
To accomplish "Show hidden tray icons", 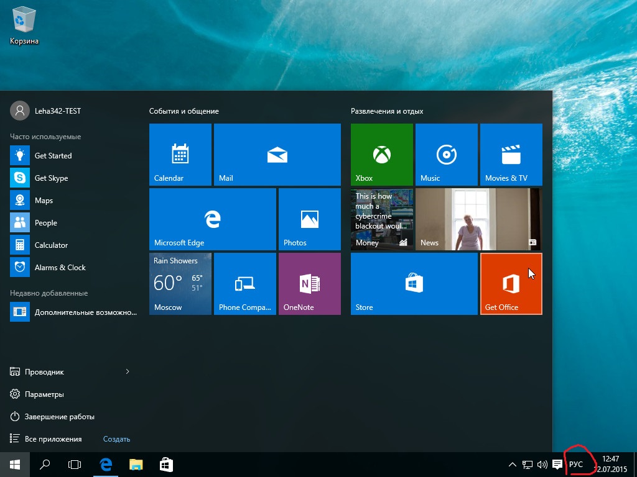I will [513, 465].
